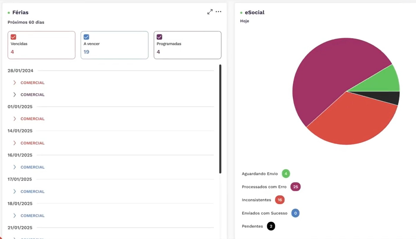Expand the COMERCIAL chevron under 01/01/2025
The image size is (416, 239).
[x=14, y=119]
